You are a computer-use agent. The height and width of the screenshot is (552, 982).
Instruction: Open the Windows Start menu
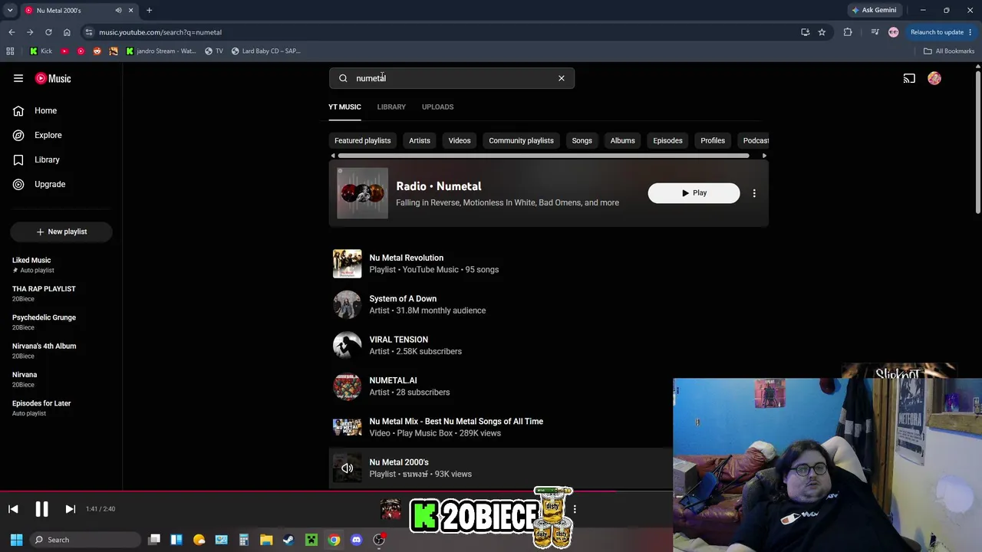(x=16, y=540)
